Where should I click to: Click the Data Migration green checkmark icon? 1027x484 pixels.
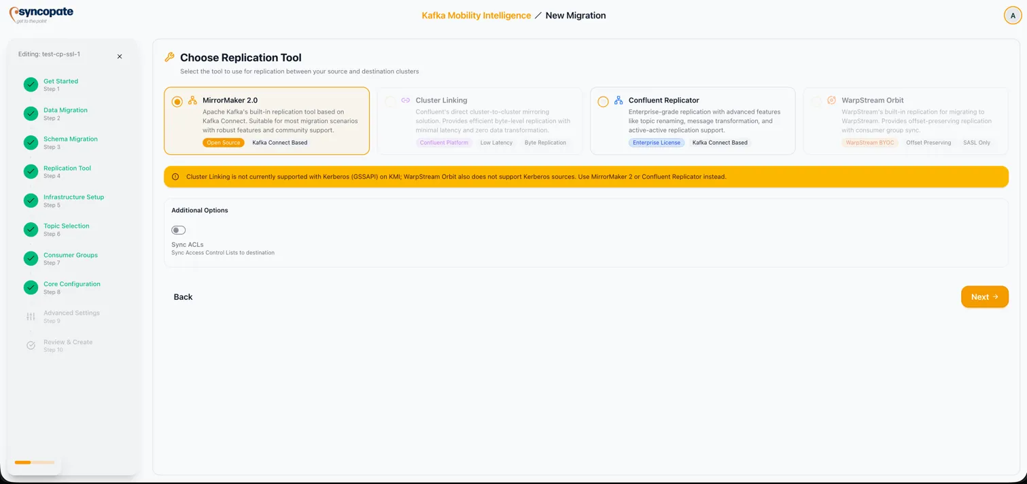point(31,114)
